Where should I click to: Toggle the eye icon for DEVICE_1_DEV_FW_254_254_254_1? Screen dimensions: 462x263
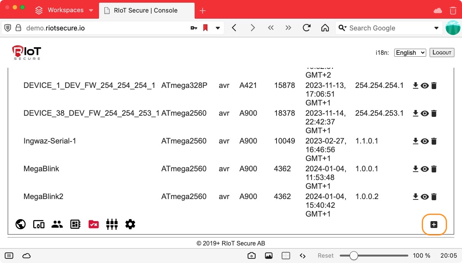point(425,86)
